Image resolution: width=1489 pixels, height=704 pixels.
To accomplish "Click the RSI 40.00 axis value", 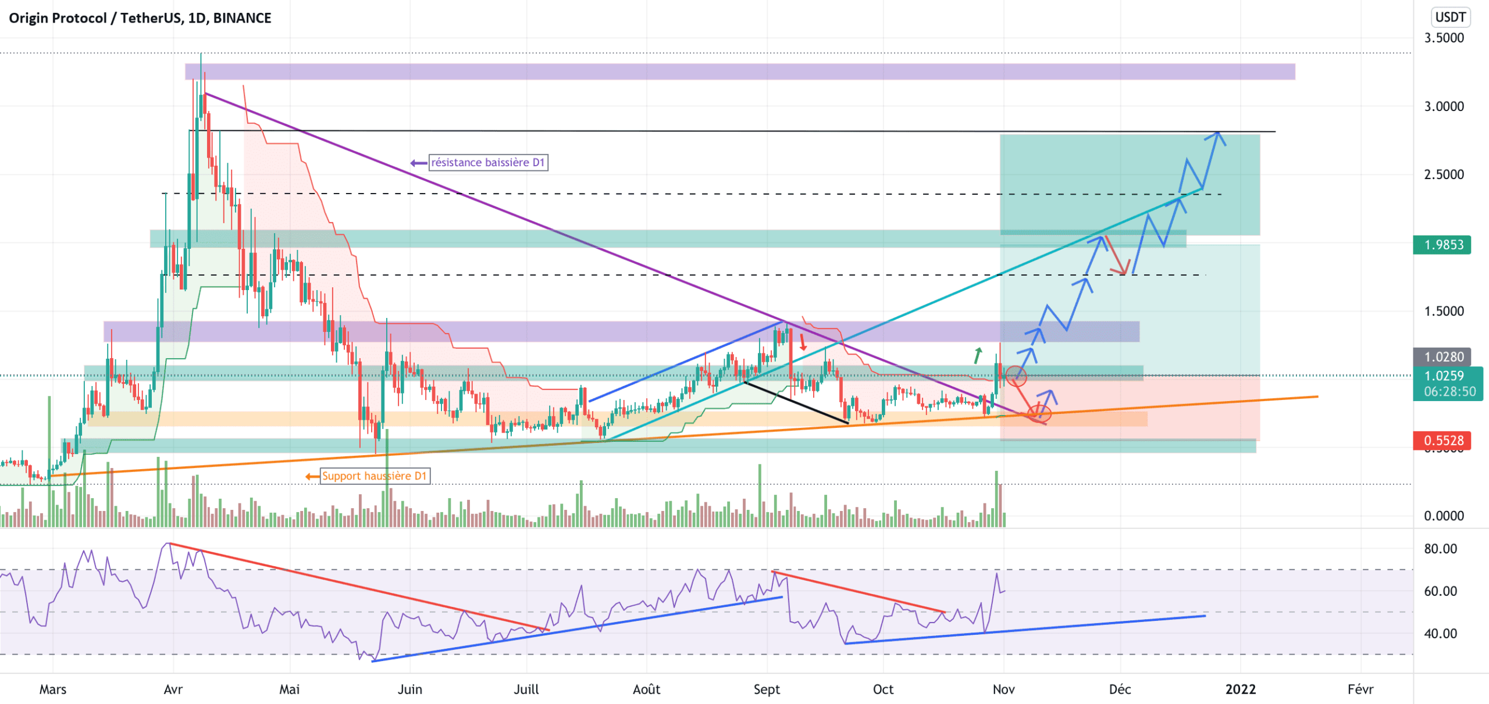I will pyautogui.click(x=1440, y=634).
